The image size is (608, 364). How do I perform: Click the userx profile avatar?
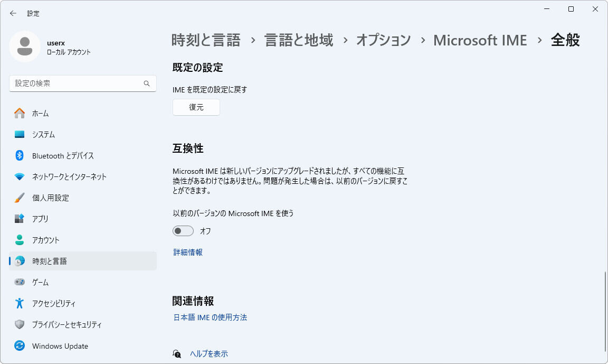25,46
